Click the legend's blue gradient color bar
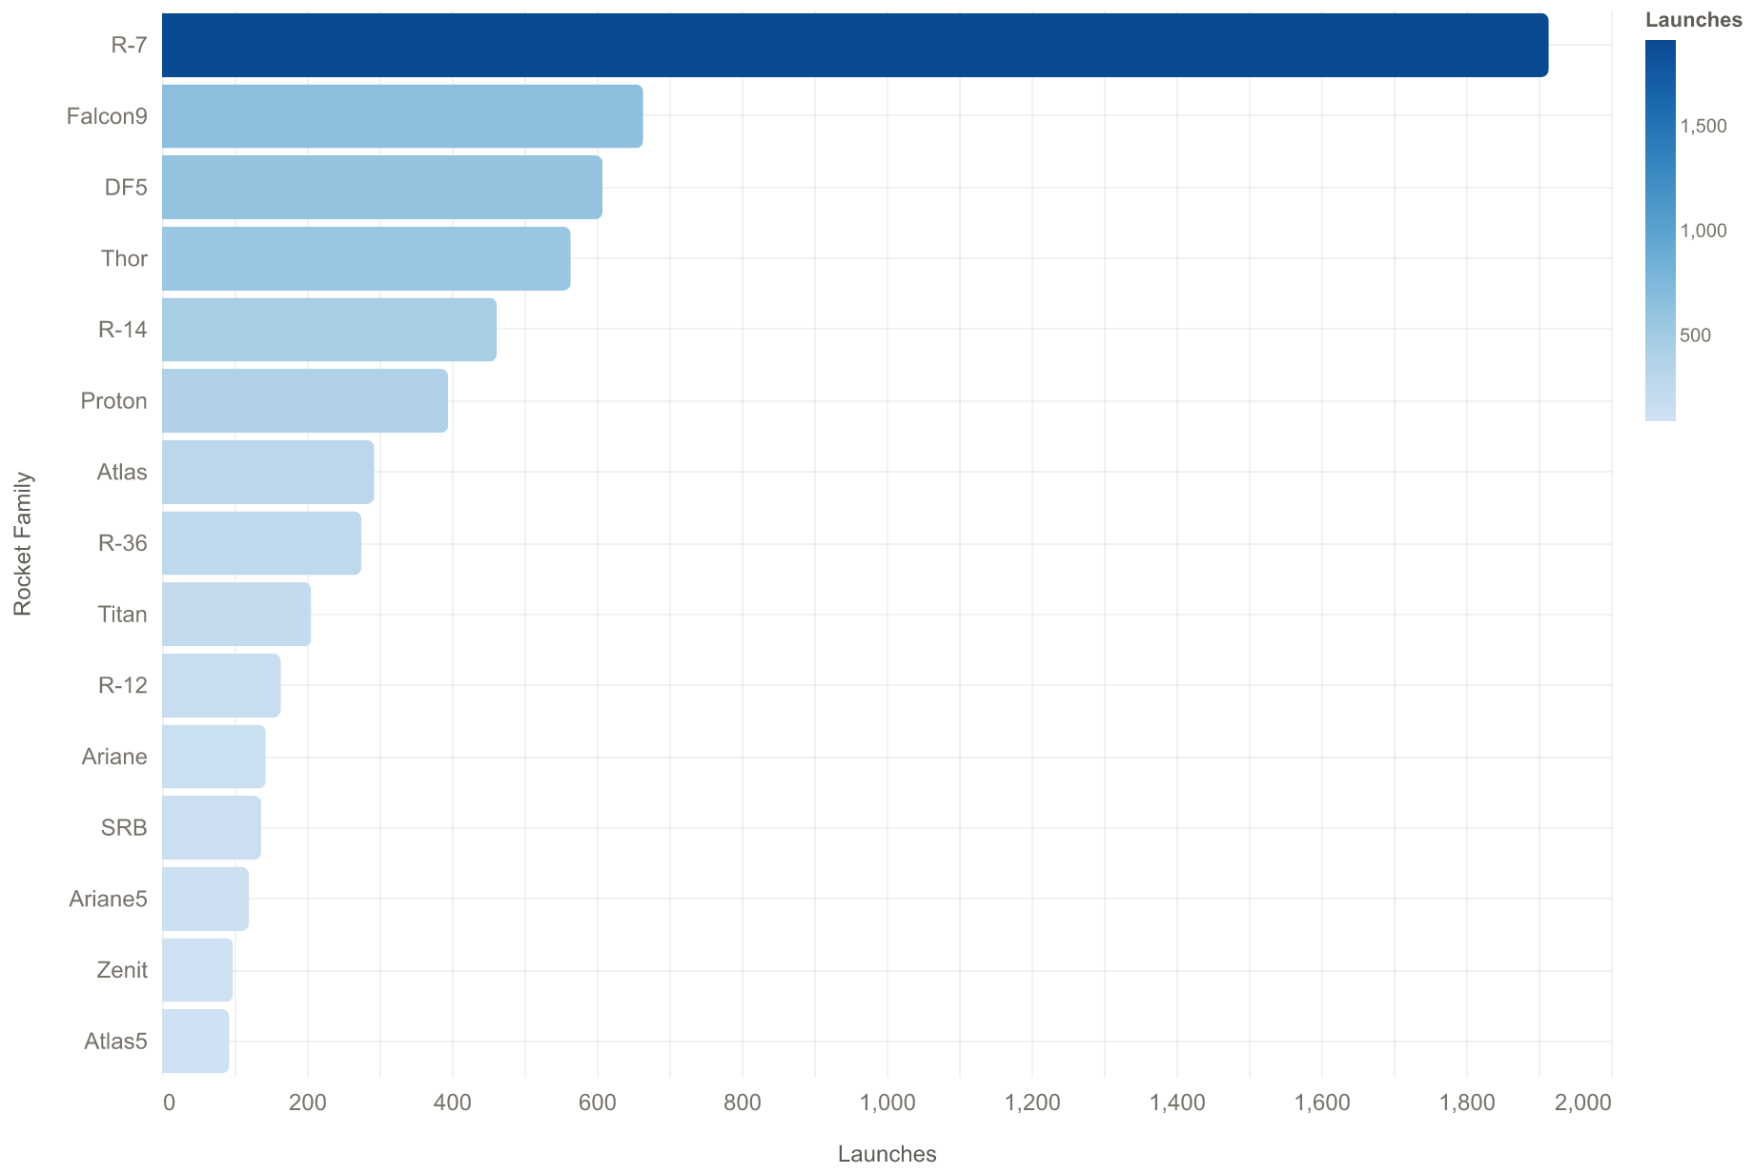 click(1661, 230)
